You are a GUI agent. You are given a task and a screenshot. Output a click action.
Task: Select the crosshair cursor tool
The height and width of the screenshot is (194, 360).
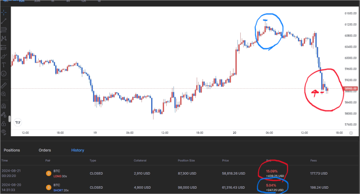click(4, 12)
